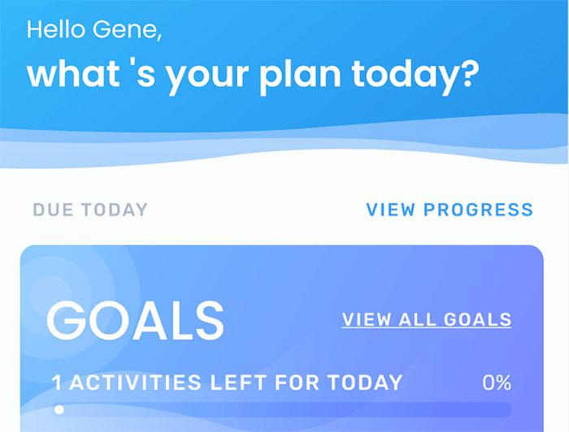569x432 pixels.
Task: Click the white progress bar handle dot
Action: tap(59, 409)
